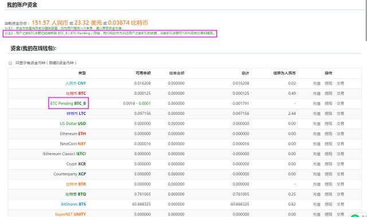367x217 pixels.
Task: Click the 估算为人民币 column header
Action: tap(284, 73)
